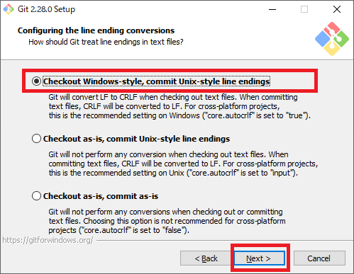Click the core.autocrlf 'input' description paragraph
Screen dimensions: 354x274
pyautogui.click(x=183, y=164)
